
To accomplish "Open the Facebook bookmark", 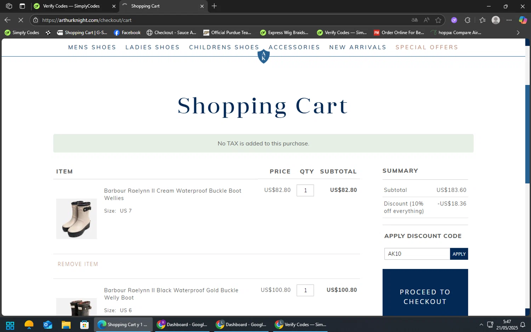I will [x=127, y=33].
